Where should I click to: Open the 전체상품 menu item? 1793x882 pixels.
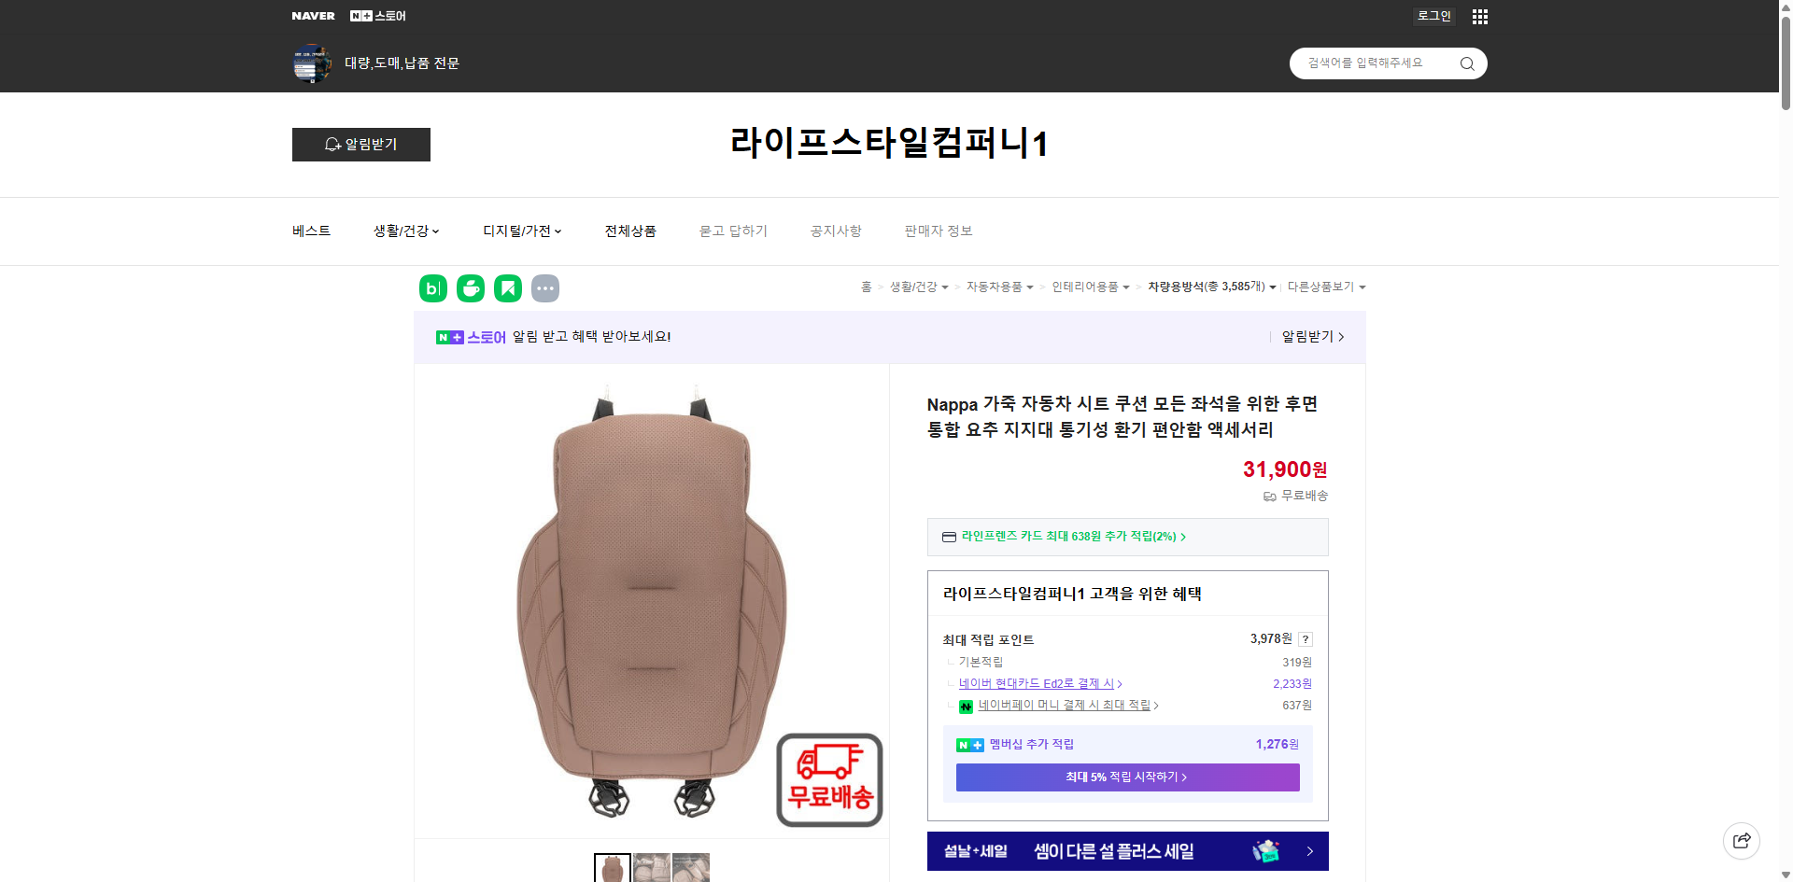tap(630, 231)
